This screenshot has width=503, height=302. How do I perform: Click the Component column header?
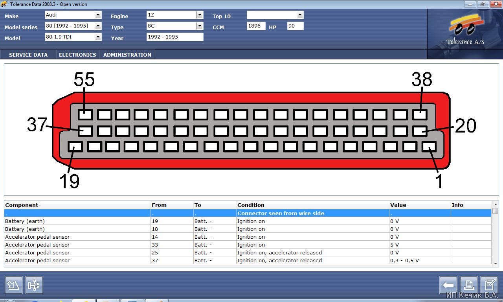[77, 205]
